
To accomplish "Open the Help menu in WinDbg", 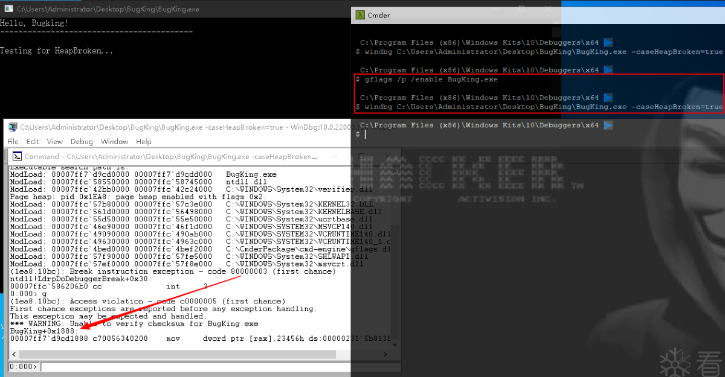I will (144, 142).
